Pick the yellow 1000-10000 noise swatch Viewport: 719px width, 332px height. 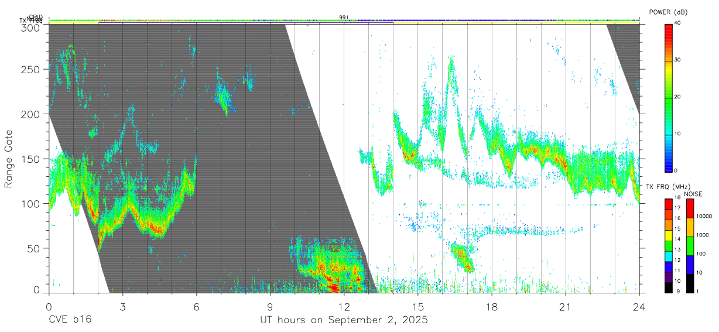point(690,227)
